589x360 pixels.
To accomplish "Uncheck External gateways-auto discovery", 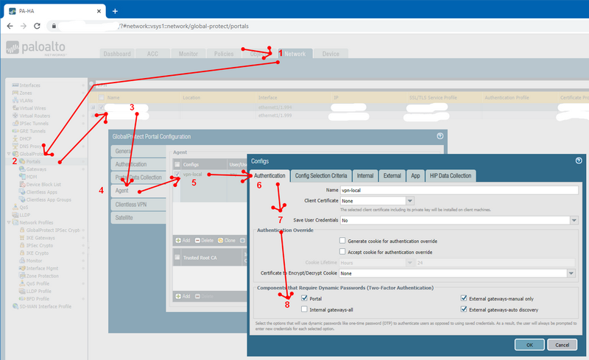I will point(464,309).
